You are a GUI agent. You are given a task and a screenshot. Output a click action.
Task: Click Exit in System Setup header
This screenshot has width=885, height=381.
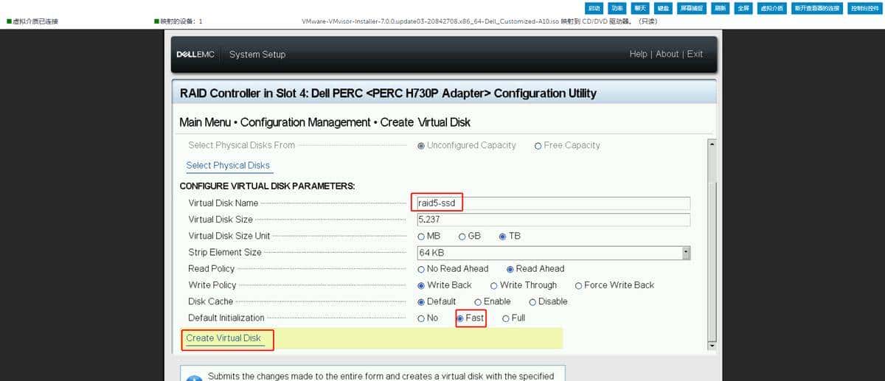click(x=695, y=54)
